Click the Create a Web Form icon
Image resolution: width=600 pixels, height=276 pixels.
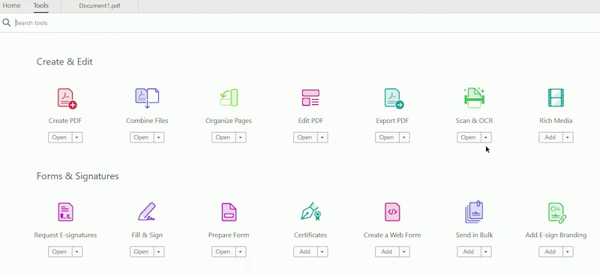coord(392,212)
